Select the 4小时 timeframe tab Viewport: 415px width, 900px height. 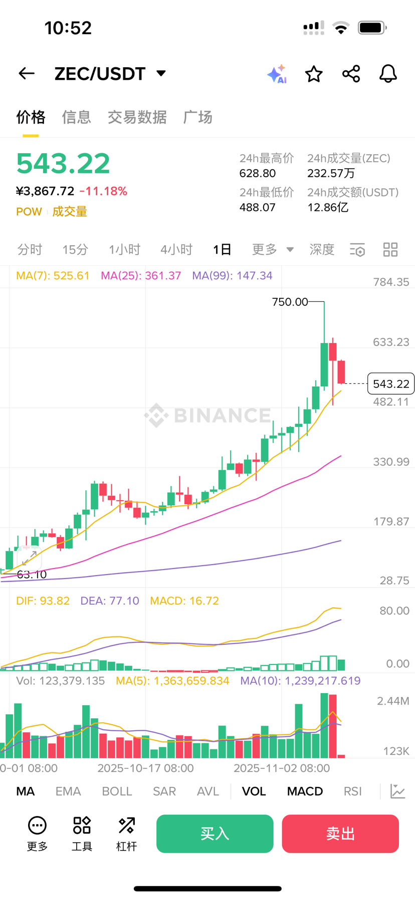[x=176, y=250]
